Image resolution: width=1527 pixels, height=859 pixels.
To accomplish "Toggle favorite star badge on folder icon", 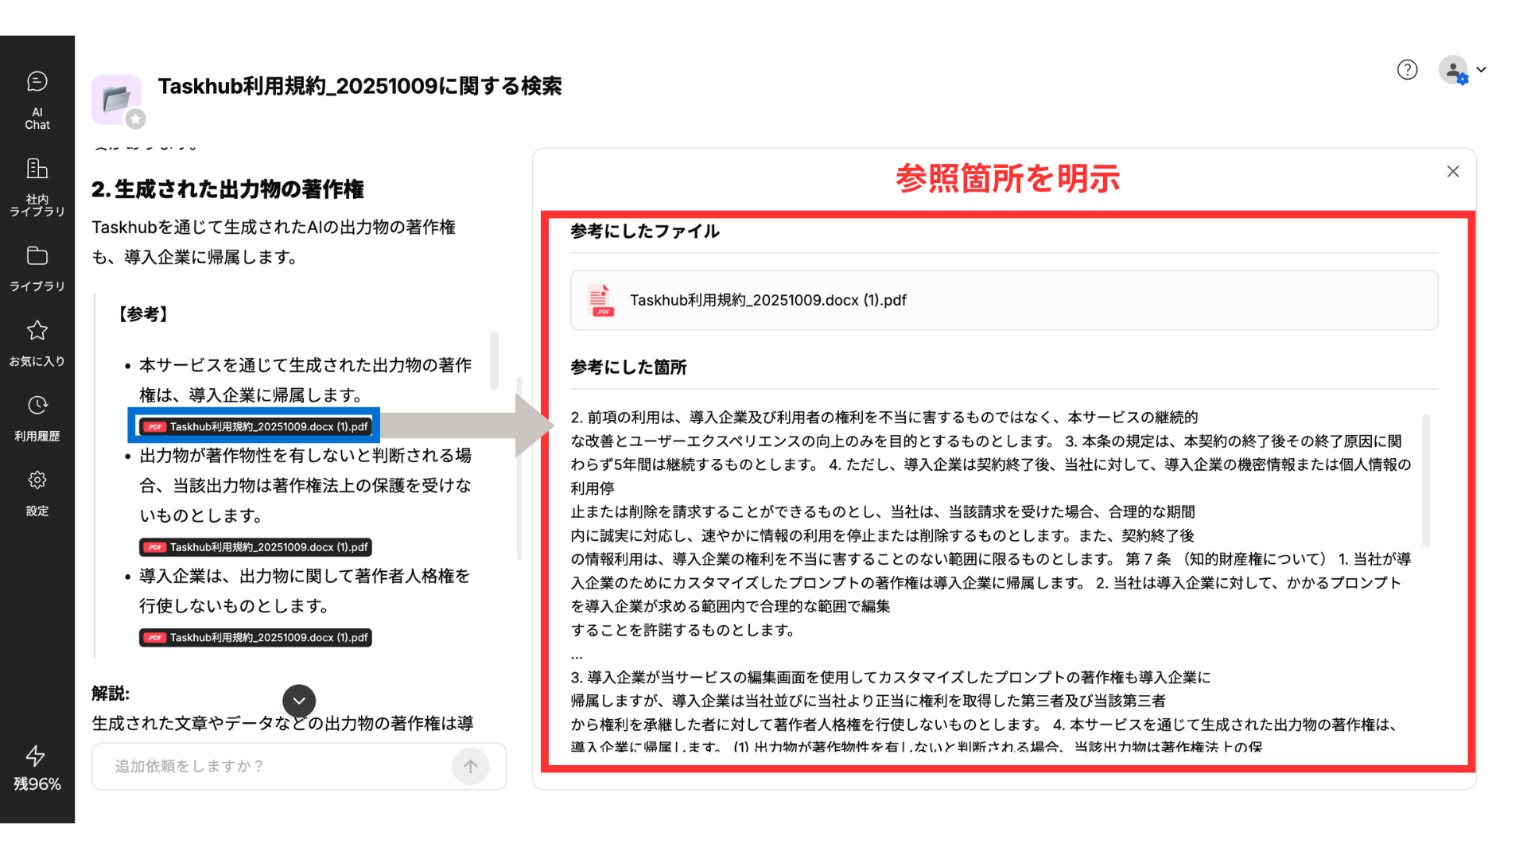I will [x=136, y=119].
